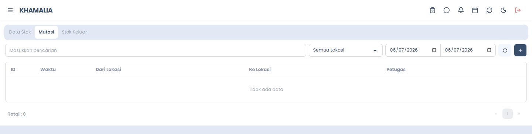
Task: Click the sync arrows icon in header
Action: pyautogui.click(x=490, y=10)
